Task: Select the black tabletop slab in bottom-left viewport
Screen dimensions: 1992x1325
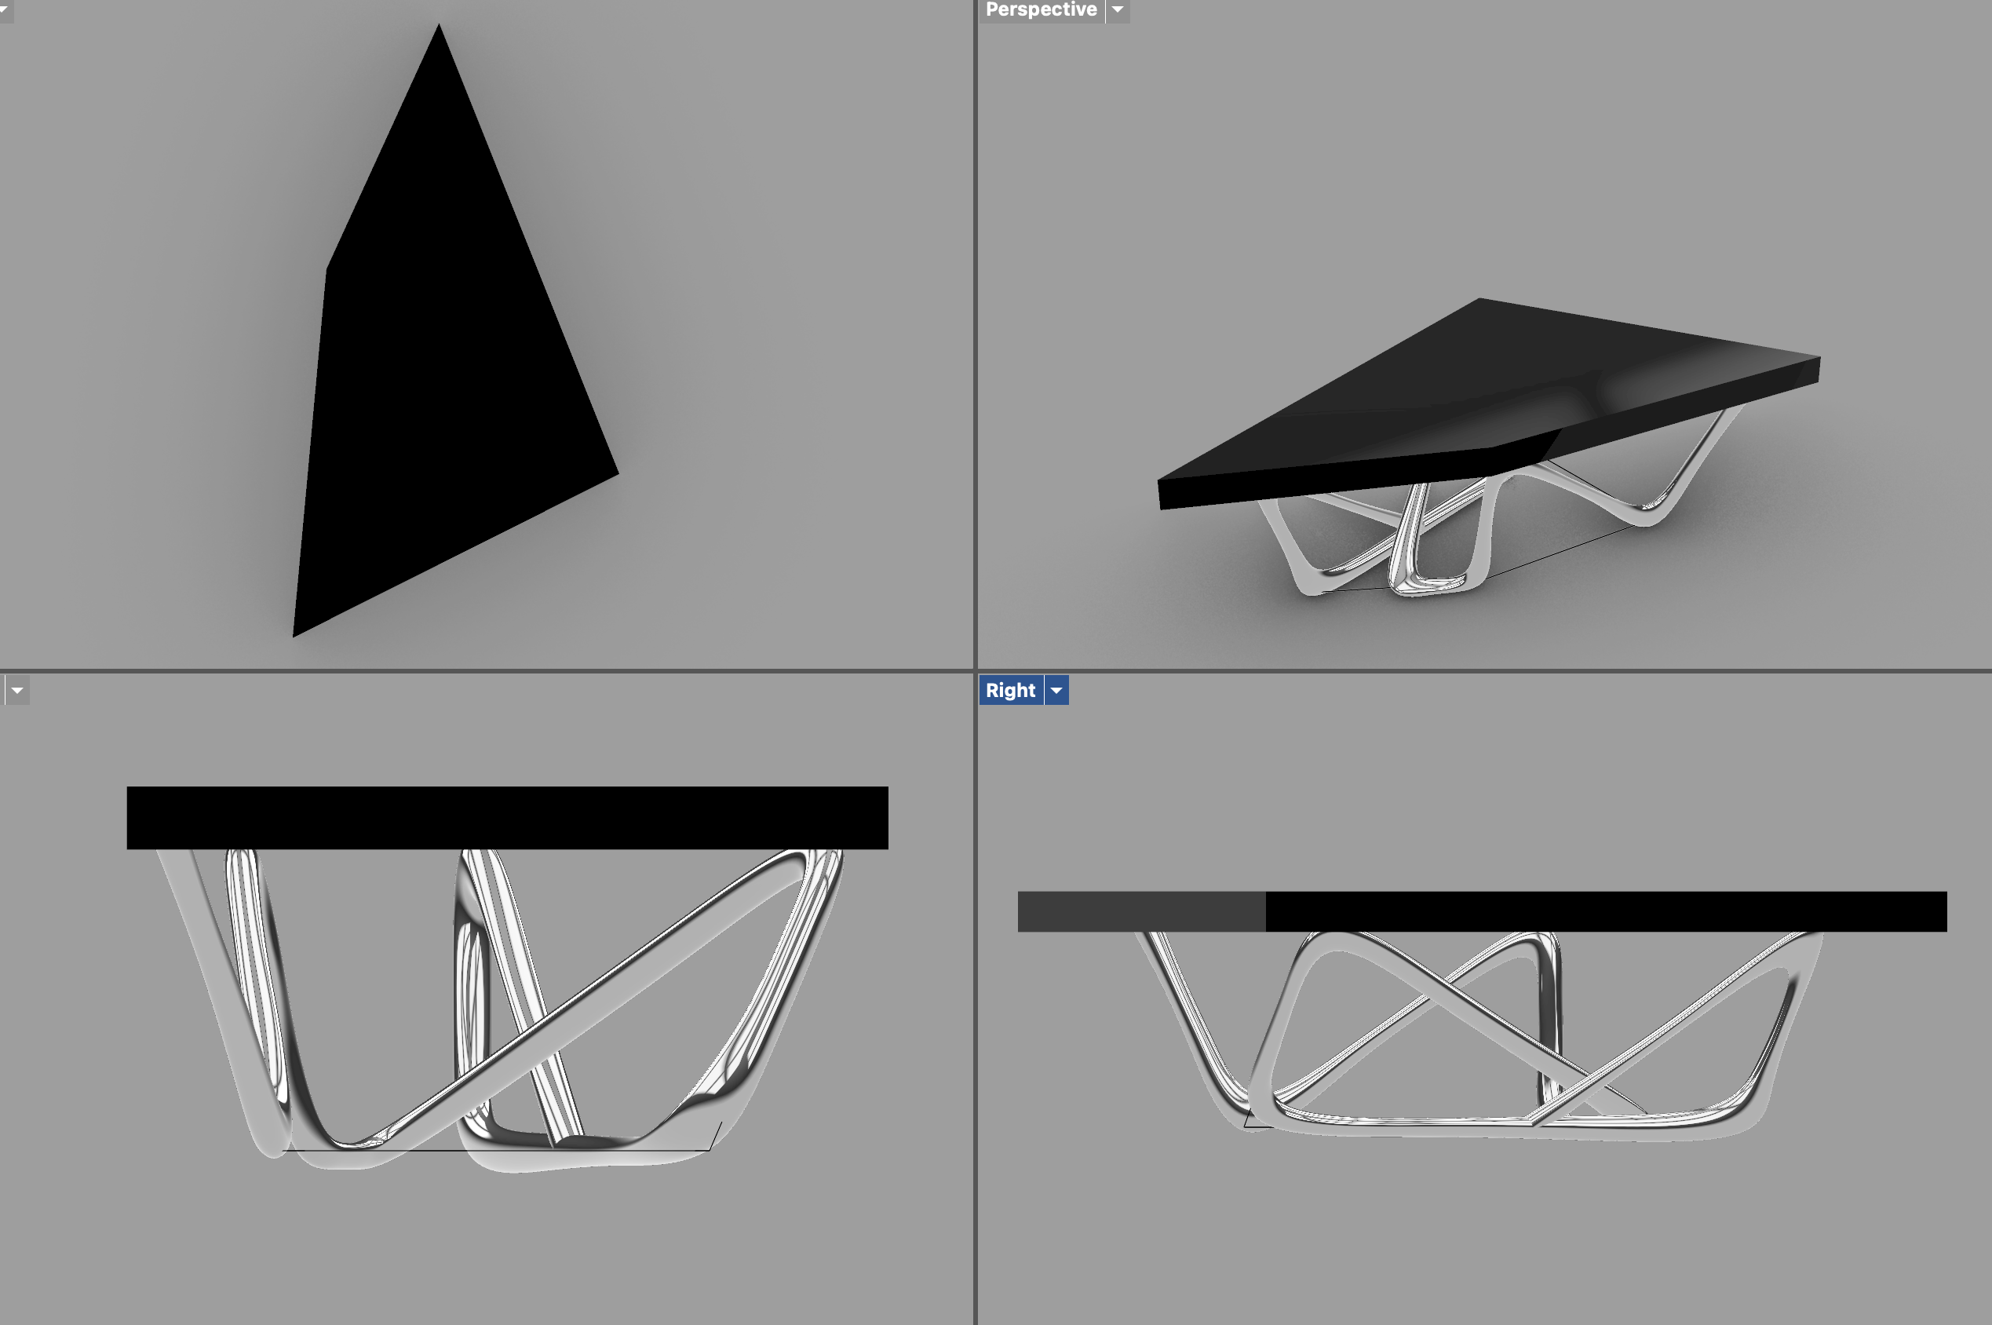Action: [x=507, y=818]
